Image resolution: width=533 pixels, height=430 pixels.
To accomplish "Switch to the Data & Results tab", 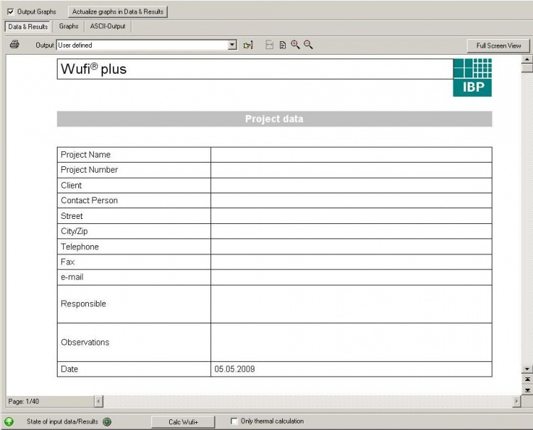I will click(28, 26).
